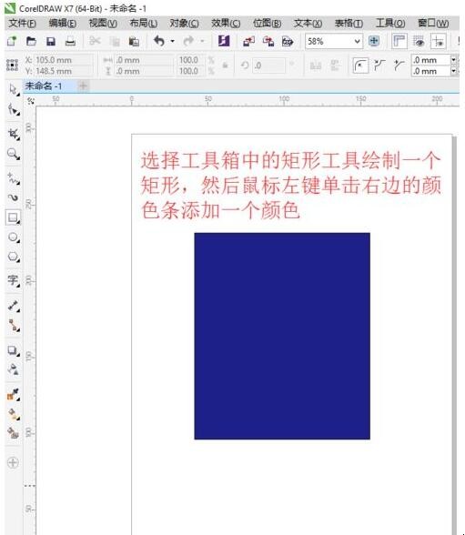Select the Text tool (字)

pyautogui.click(x=13, y=280)
